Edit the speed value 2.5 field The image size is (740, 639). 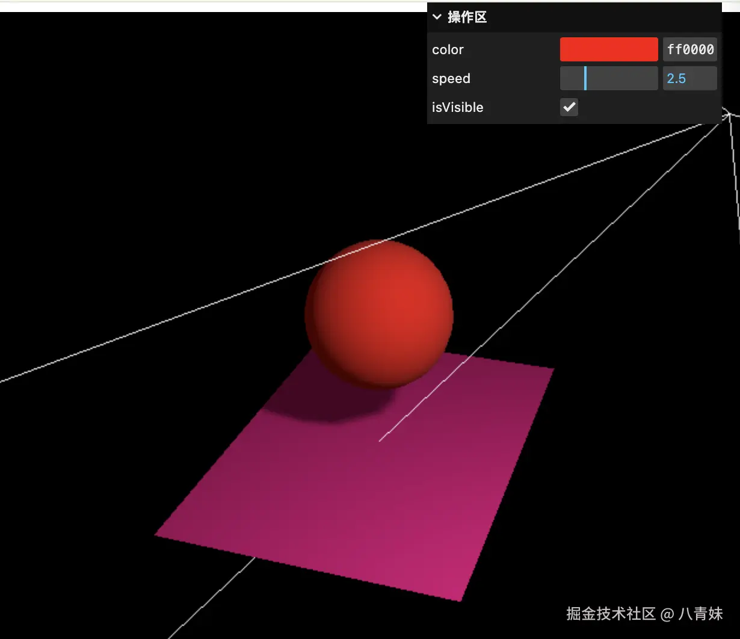pos(690,78)
